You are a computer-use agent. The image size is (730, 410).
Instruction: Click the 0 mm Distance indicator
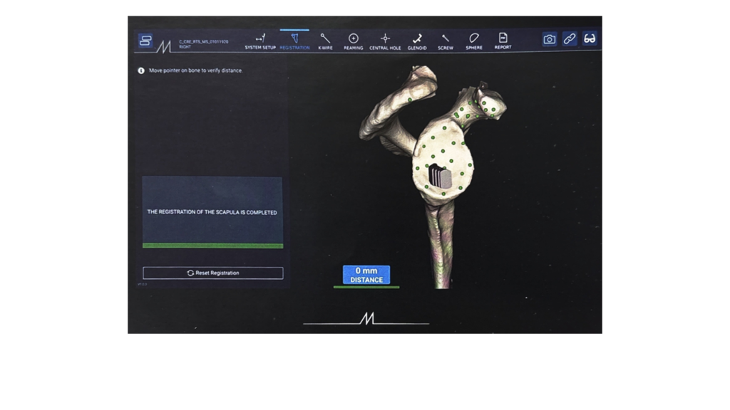[x=366, y=275]
